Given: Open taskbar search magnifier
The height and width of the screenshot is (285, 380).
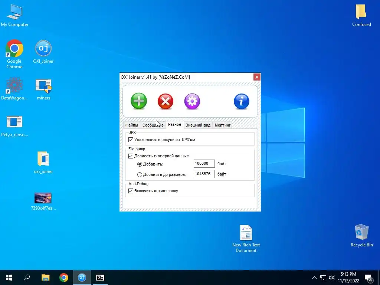Looking at the screenshot, I should click(27, 278).
